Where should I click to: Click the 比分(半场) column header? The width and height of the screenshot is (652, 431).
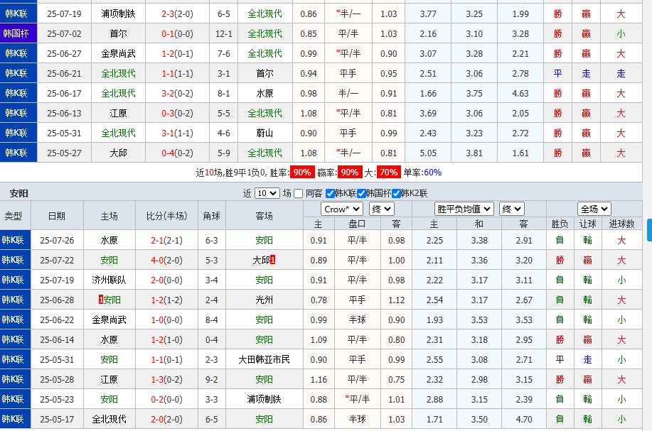(166, 216)
